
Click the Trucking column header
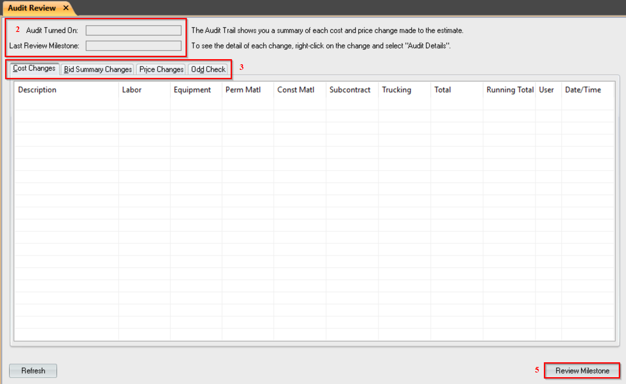pos(405,90)
